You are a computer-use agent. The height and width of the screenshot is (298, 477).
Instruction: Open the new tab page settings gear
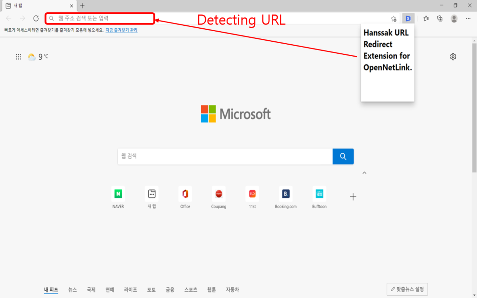453,57
